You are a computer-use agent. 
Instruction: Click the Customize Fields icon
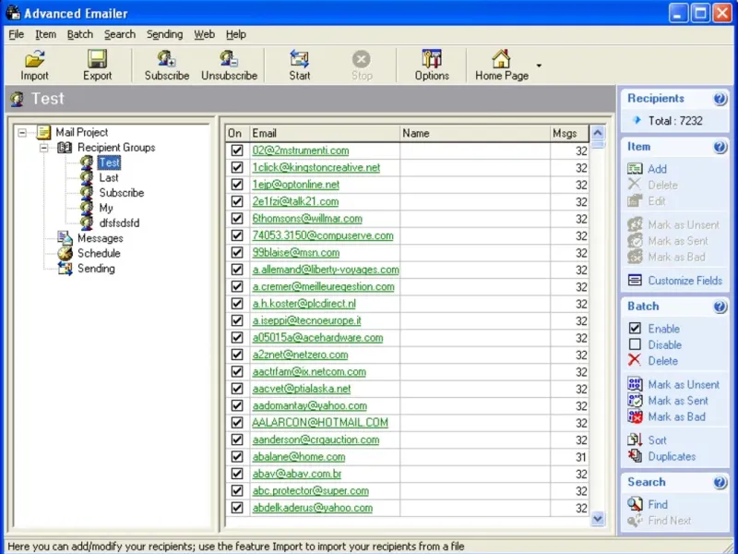[635, 281]
